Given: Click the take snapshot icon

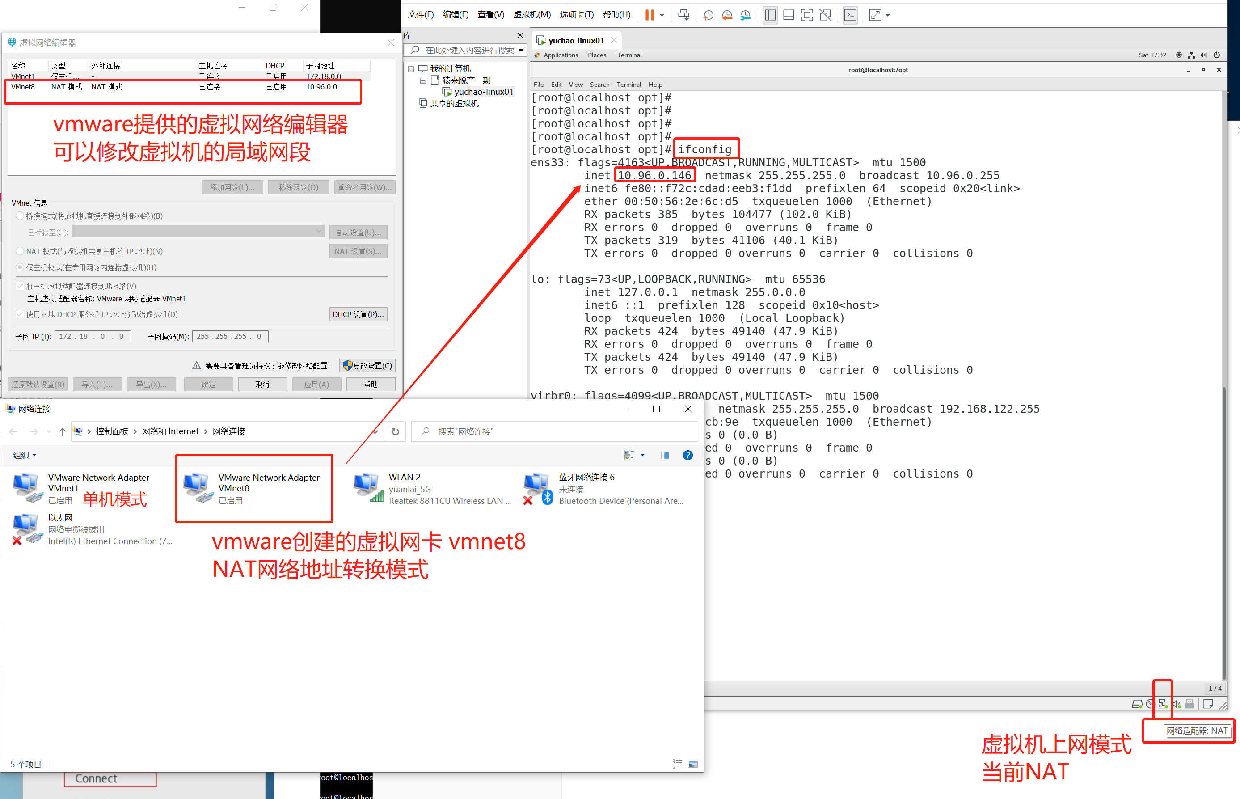Looking at the screenshot, I should [708, 15].
